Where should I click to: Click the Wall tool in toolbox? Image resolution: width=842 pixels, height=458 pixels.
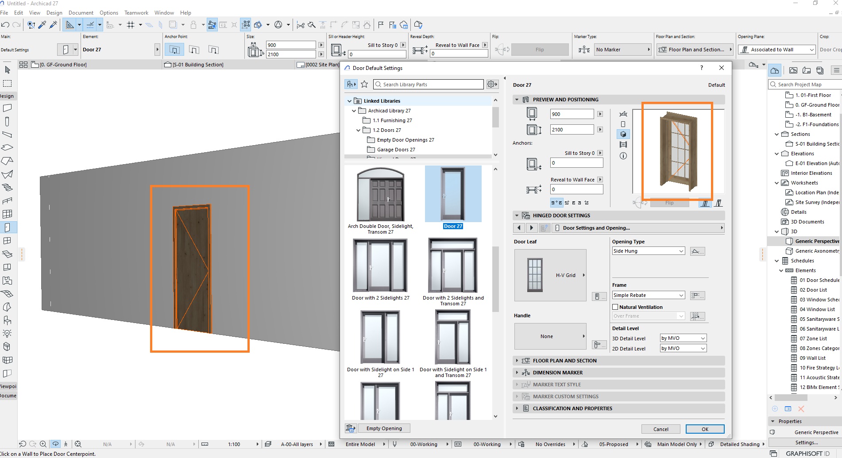tap(7, 108)
